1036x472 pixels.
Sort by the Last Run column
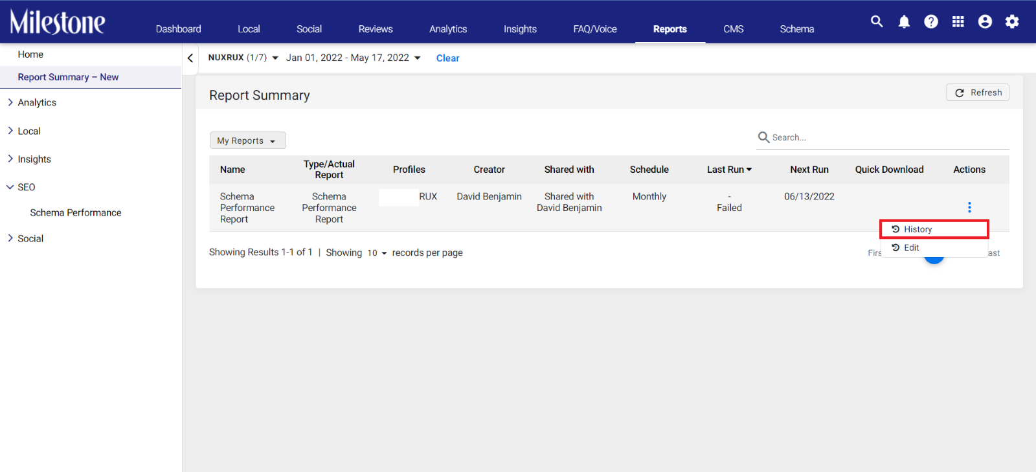(729, 170)
